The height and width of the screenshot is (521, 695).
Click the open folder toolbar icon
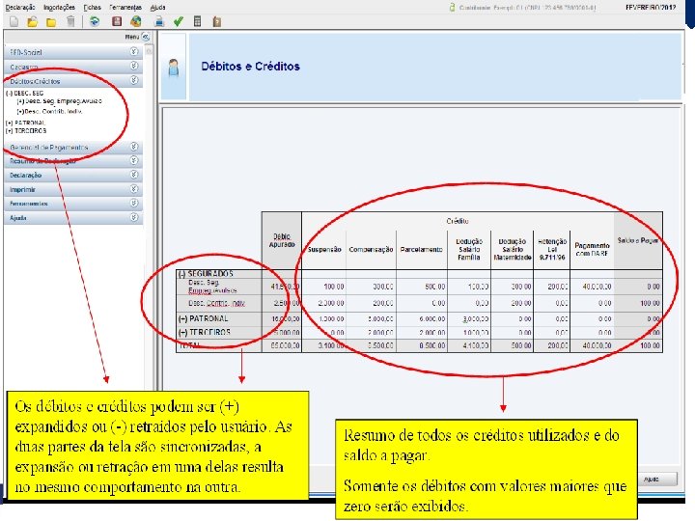[33, 21]
